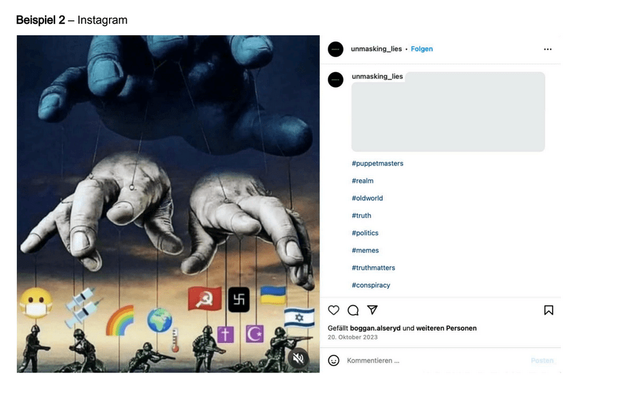Click in the Kommentieren comment field
The image size is (620, 407).
point(435,360)
